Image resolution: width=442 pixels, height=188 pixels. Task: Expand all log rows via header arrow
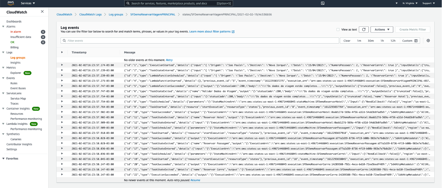pos(62,52)
